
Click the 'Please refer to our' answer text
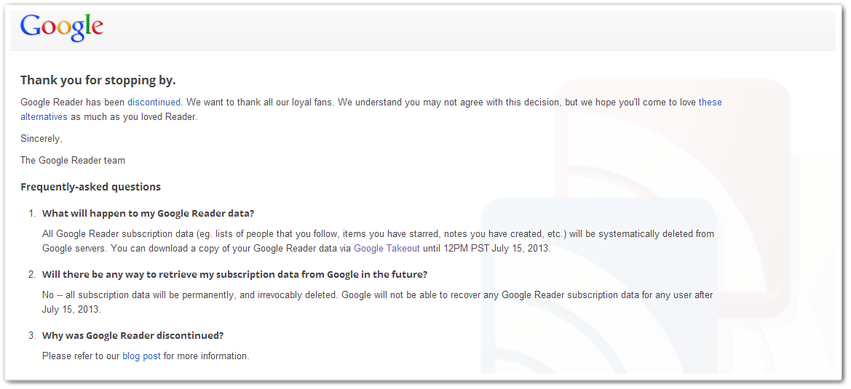pos(82,356)
